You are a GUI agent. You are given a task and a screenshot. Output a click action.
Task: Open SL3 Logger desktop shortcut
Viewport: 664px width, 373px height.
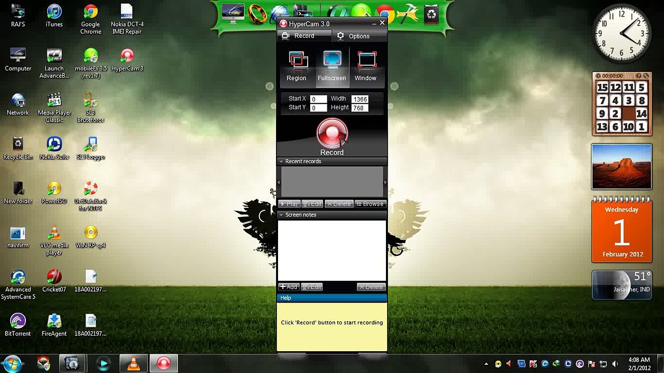[91, 148]
